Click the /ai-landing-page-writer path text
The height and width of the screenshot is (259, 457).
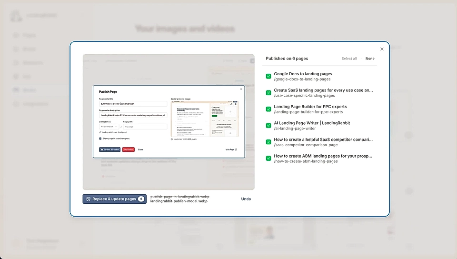tap(295, 129)
